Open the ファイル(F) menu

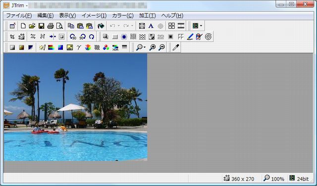pyautogui.click(x=19, y=15)
